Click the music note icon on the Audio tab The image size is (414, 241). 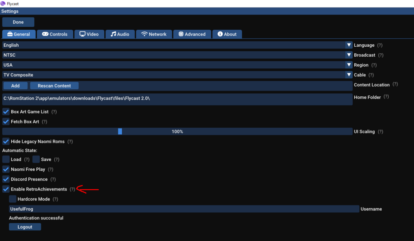pyautogui.click(x=113, y=34)
